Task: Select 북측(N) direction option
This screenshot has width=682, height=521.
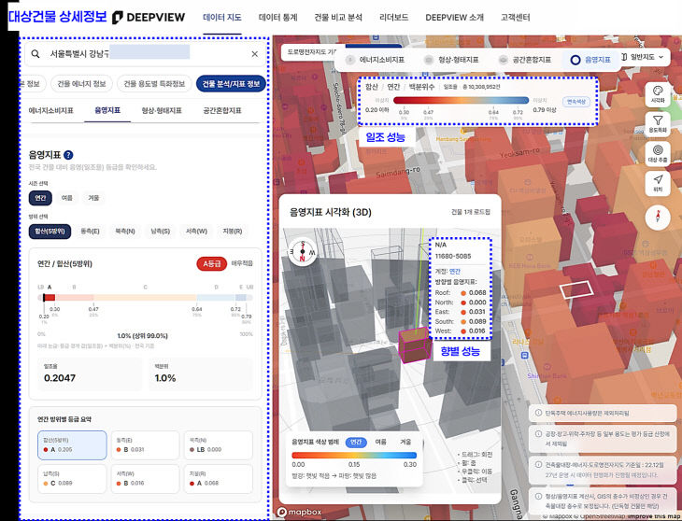Action: click(x=125, y=232)
